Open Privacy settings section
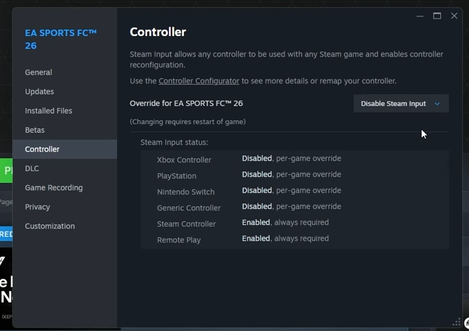The width and height of the screenshot is (469, 331). 37,207
